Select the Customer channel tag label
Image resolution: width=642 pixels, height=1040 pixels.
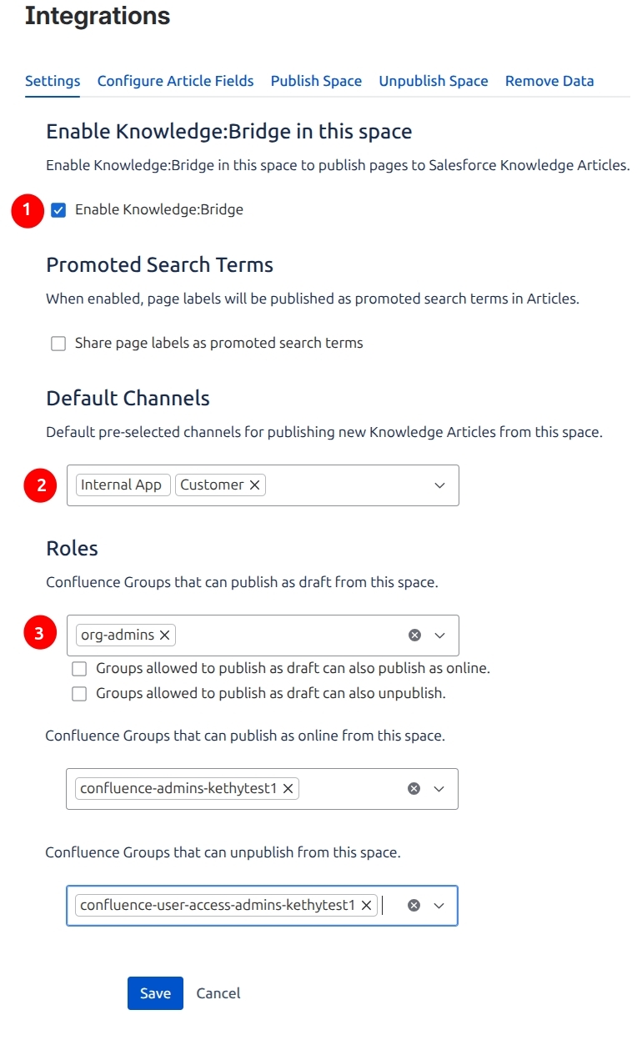click(x=213, y=485)
